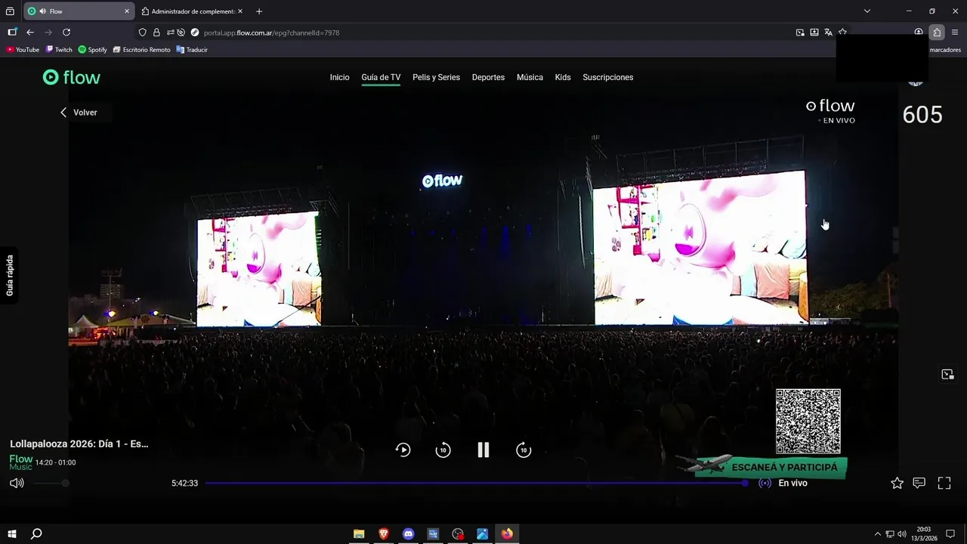Screen dimensions: 967x544
Task: Open the Kids section
Action: (x=563, y=77)
